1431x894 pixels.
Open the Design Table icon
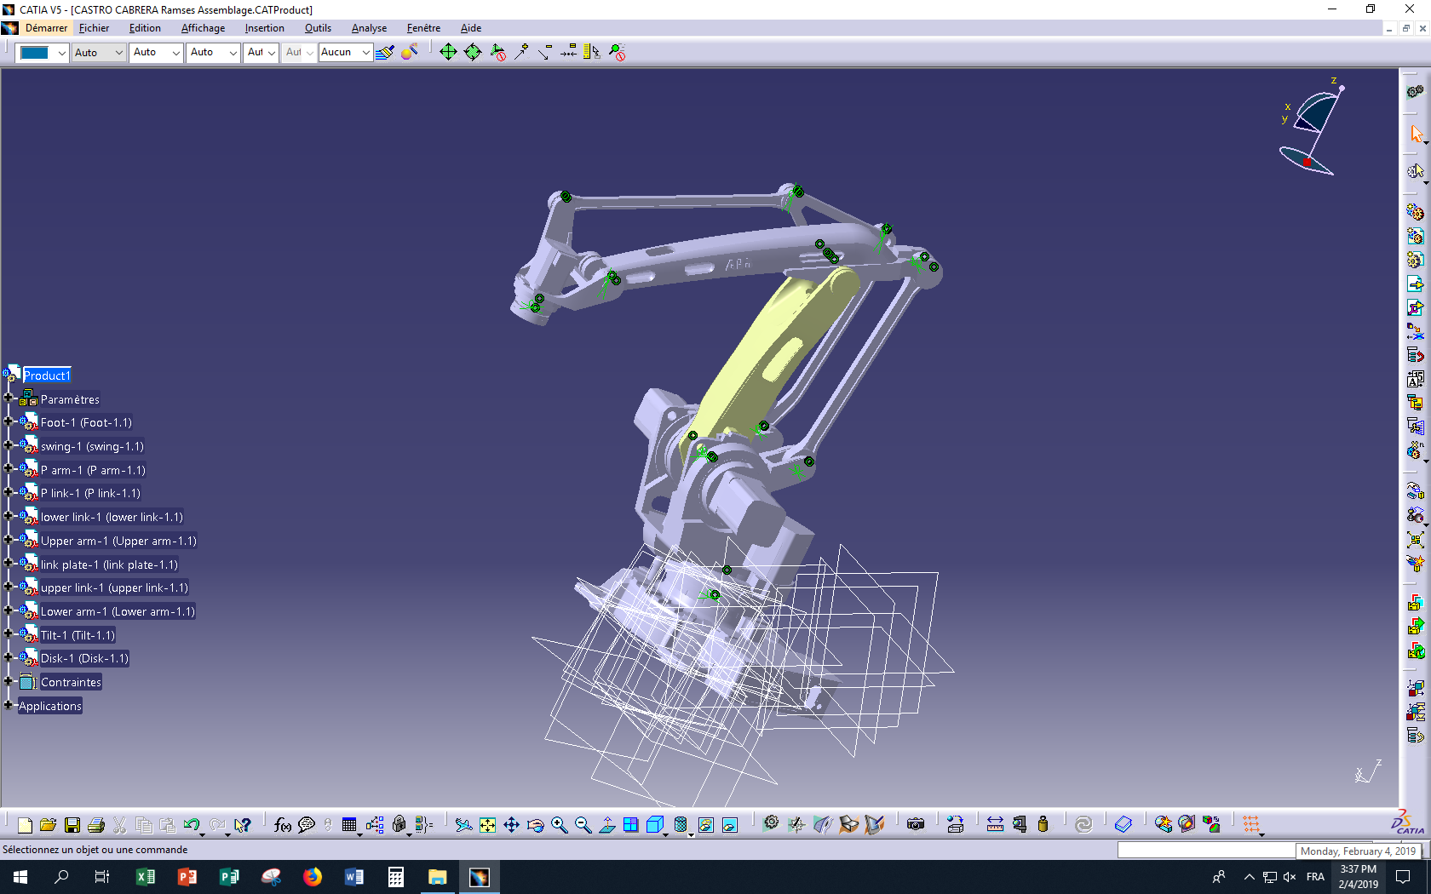tap(349, 824)
